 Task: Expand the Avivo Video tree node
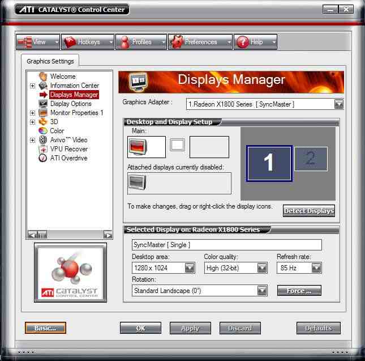coord(33,140)
